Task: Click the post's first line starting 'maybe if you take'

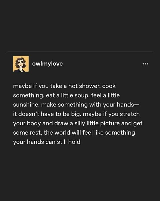Action: tap(64, 86)
